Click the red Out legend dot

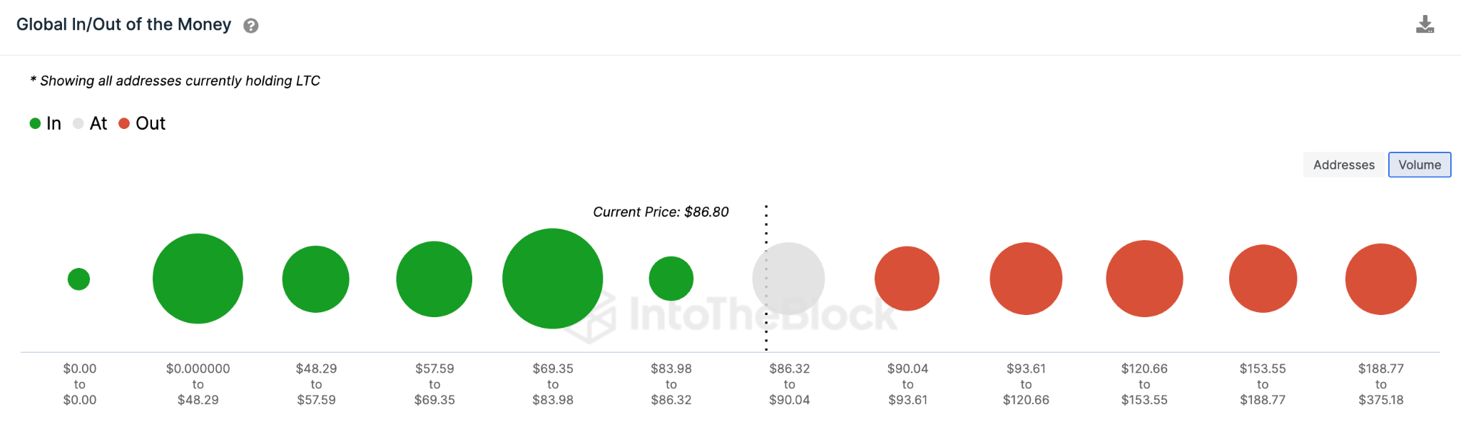[123, 123]
